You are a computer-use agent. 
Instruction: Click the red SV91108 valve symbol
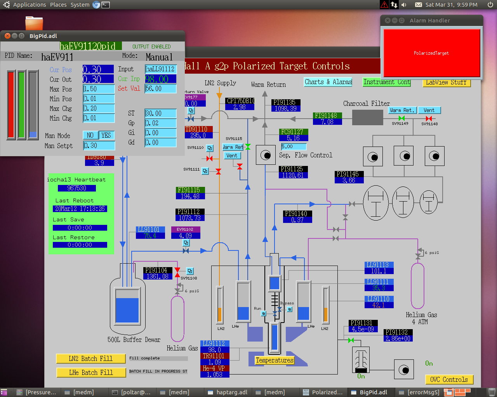pyautogui.click(x=177, y=272)
